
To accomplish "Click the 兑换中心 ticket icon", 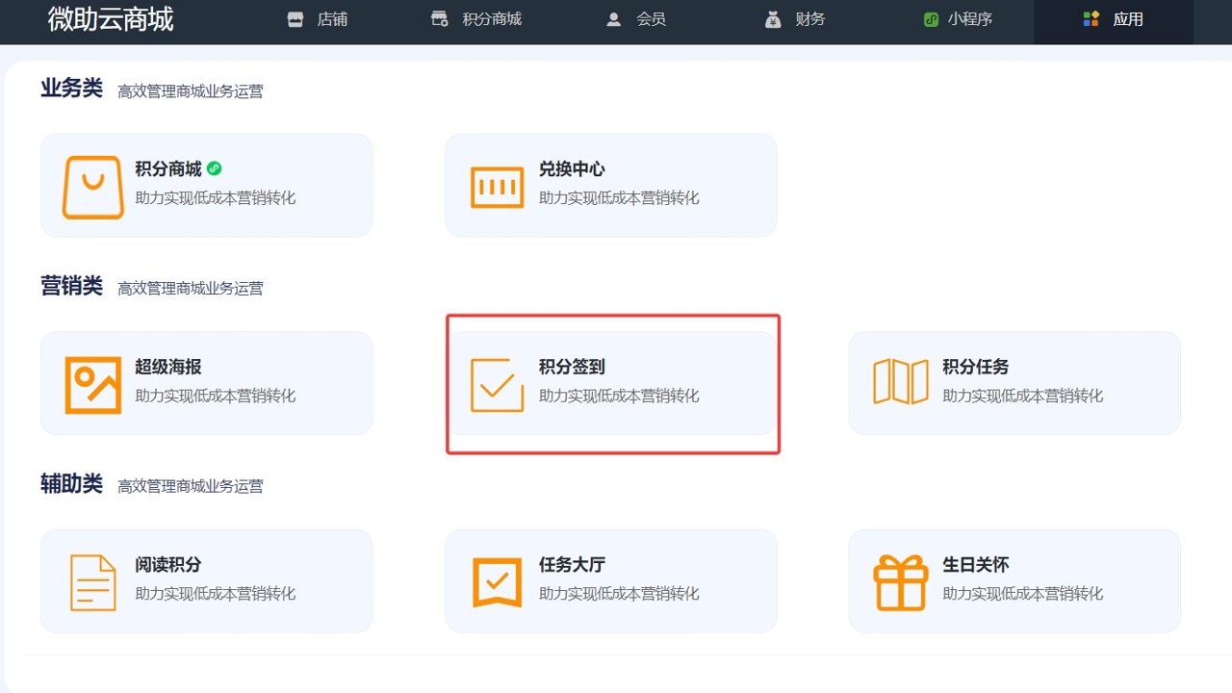I will pyautogui.click(x=497, y=187).
